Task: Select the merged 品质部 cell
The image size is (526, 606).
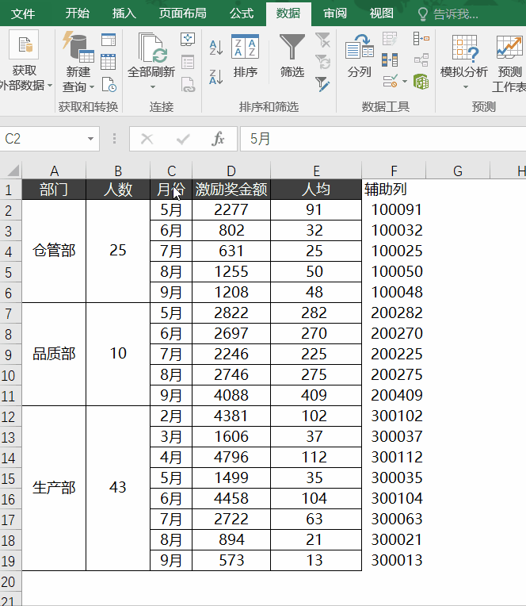Action: point(54,354)
